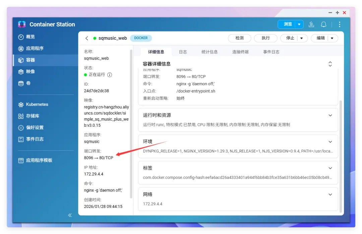Collapse the 容器详细信息 section

click(330, 64)
